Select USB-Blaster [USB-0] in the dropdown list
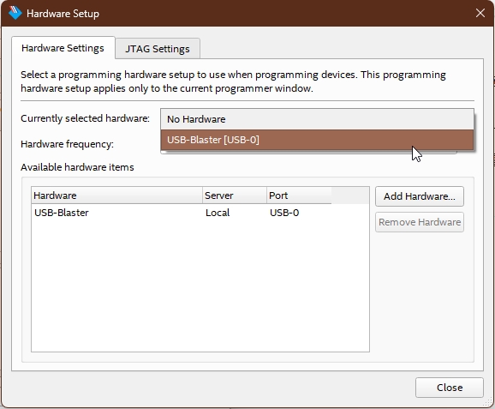Screen dimensions: 495x409 click(x=317, y=140)
